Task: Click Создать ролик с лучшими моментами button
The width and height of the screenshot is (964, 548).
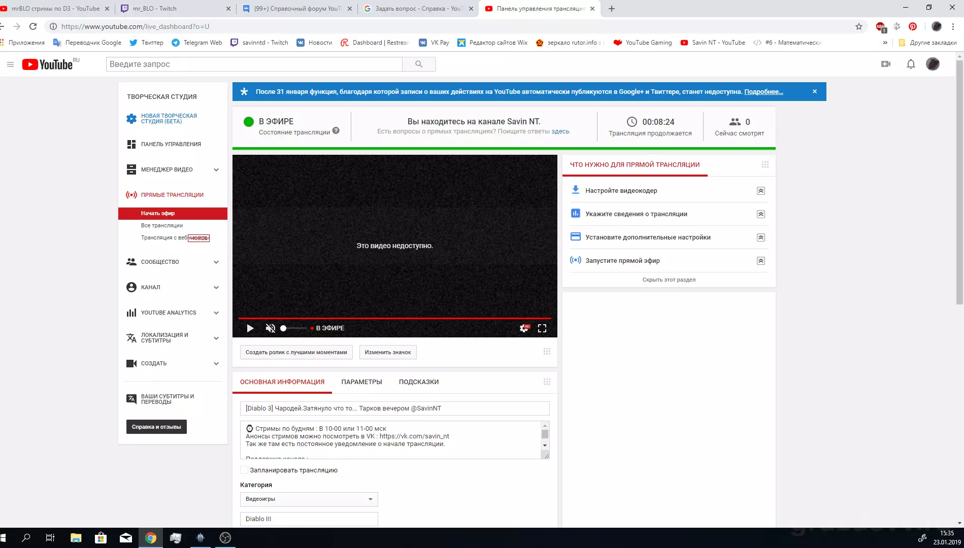Action: (296, 352)
